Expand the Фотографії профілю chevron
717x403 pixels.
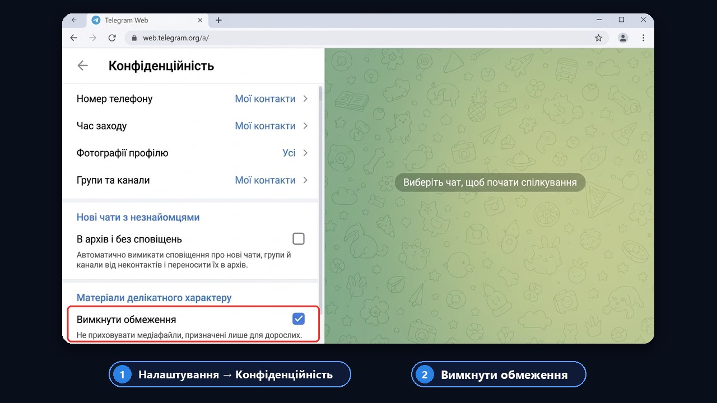[x=305, y=153]
